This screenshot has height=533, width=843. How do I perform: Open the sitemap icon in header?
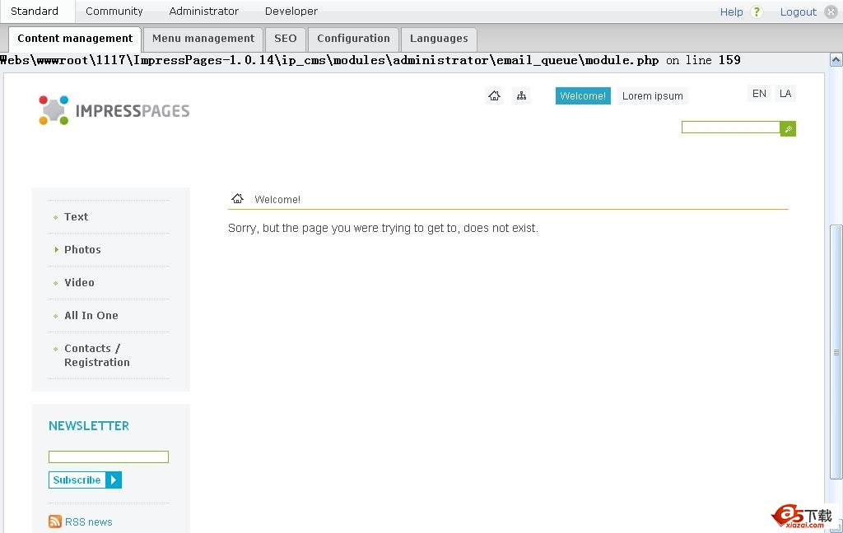tap(521, 95)
